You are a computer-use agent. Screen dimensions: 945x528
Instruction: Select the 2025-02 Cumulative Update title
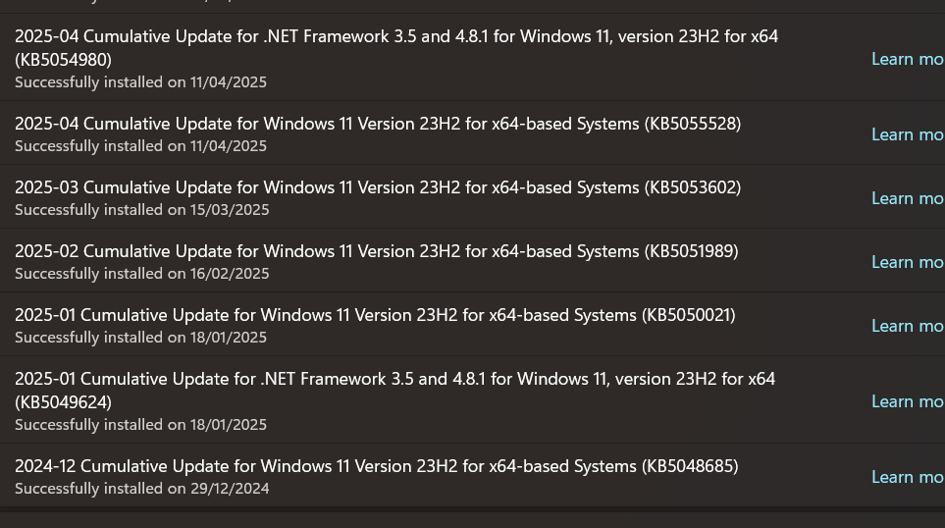point(376,251)
